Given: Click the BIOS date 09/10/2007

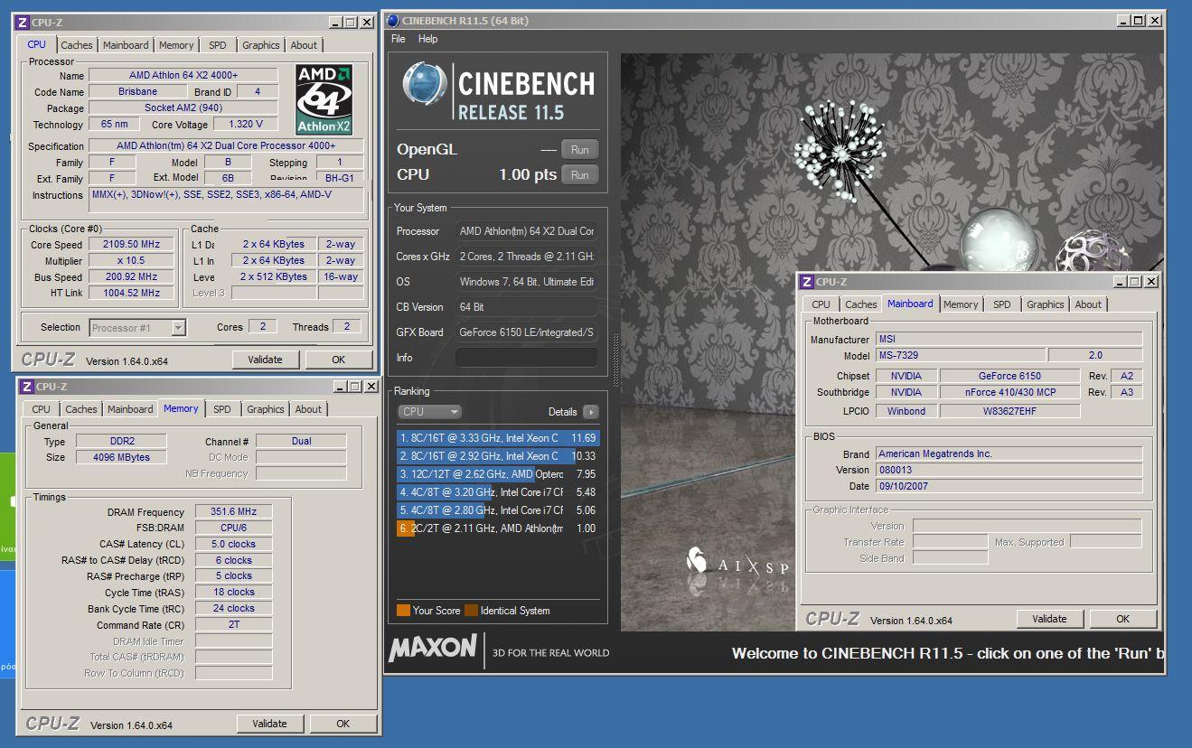Looking at the screenshot, I should pyautogui.click(x=1009, y=486).
